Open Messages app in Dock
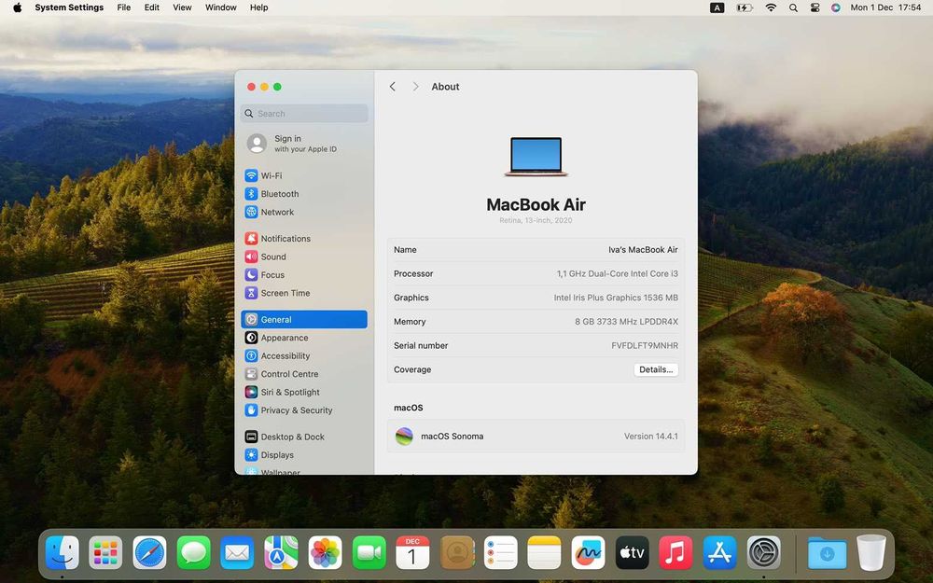Viewport: 933px width, 583px height. click(x=193, y=552)
